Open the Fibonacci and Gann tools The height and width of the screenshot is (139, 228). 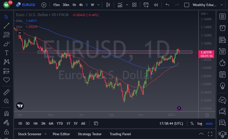tap(6, 35)
